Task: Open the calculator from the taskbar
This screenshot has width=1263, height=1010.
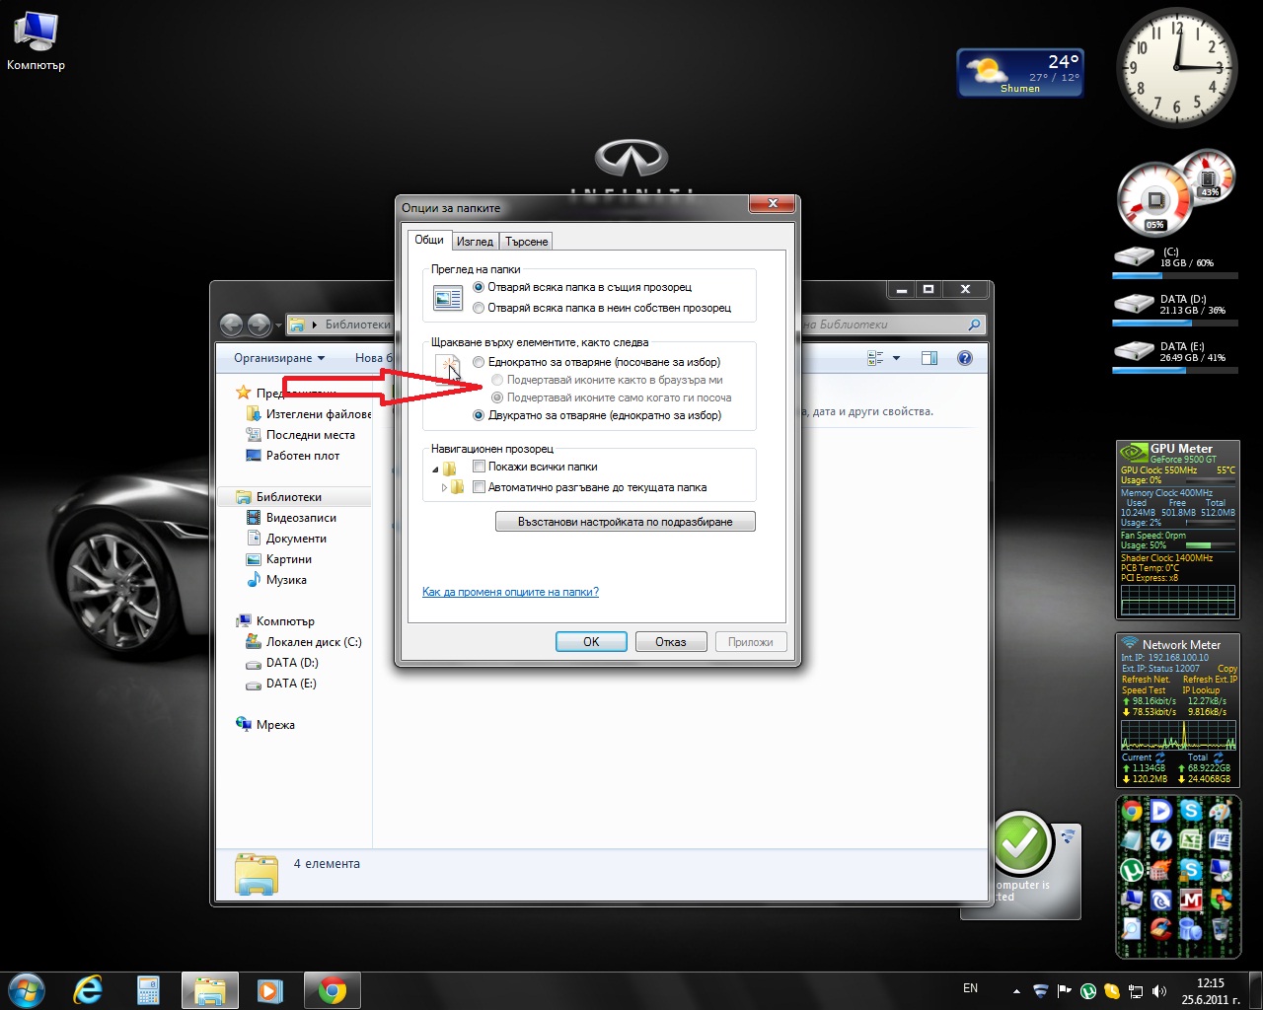Action: pyautogui.click(x=148, y=989)
